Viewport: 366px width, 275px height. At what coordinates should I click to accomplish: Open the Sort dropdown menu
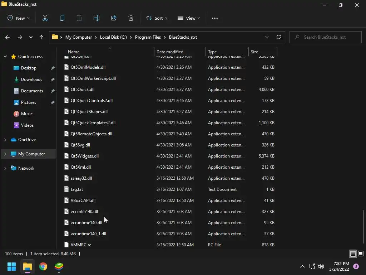(157, 18)
